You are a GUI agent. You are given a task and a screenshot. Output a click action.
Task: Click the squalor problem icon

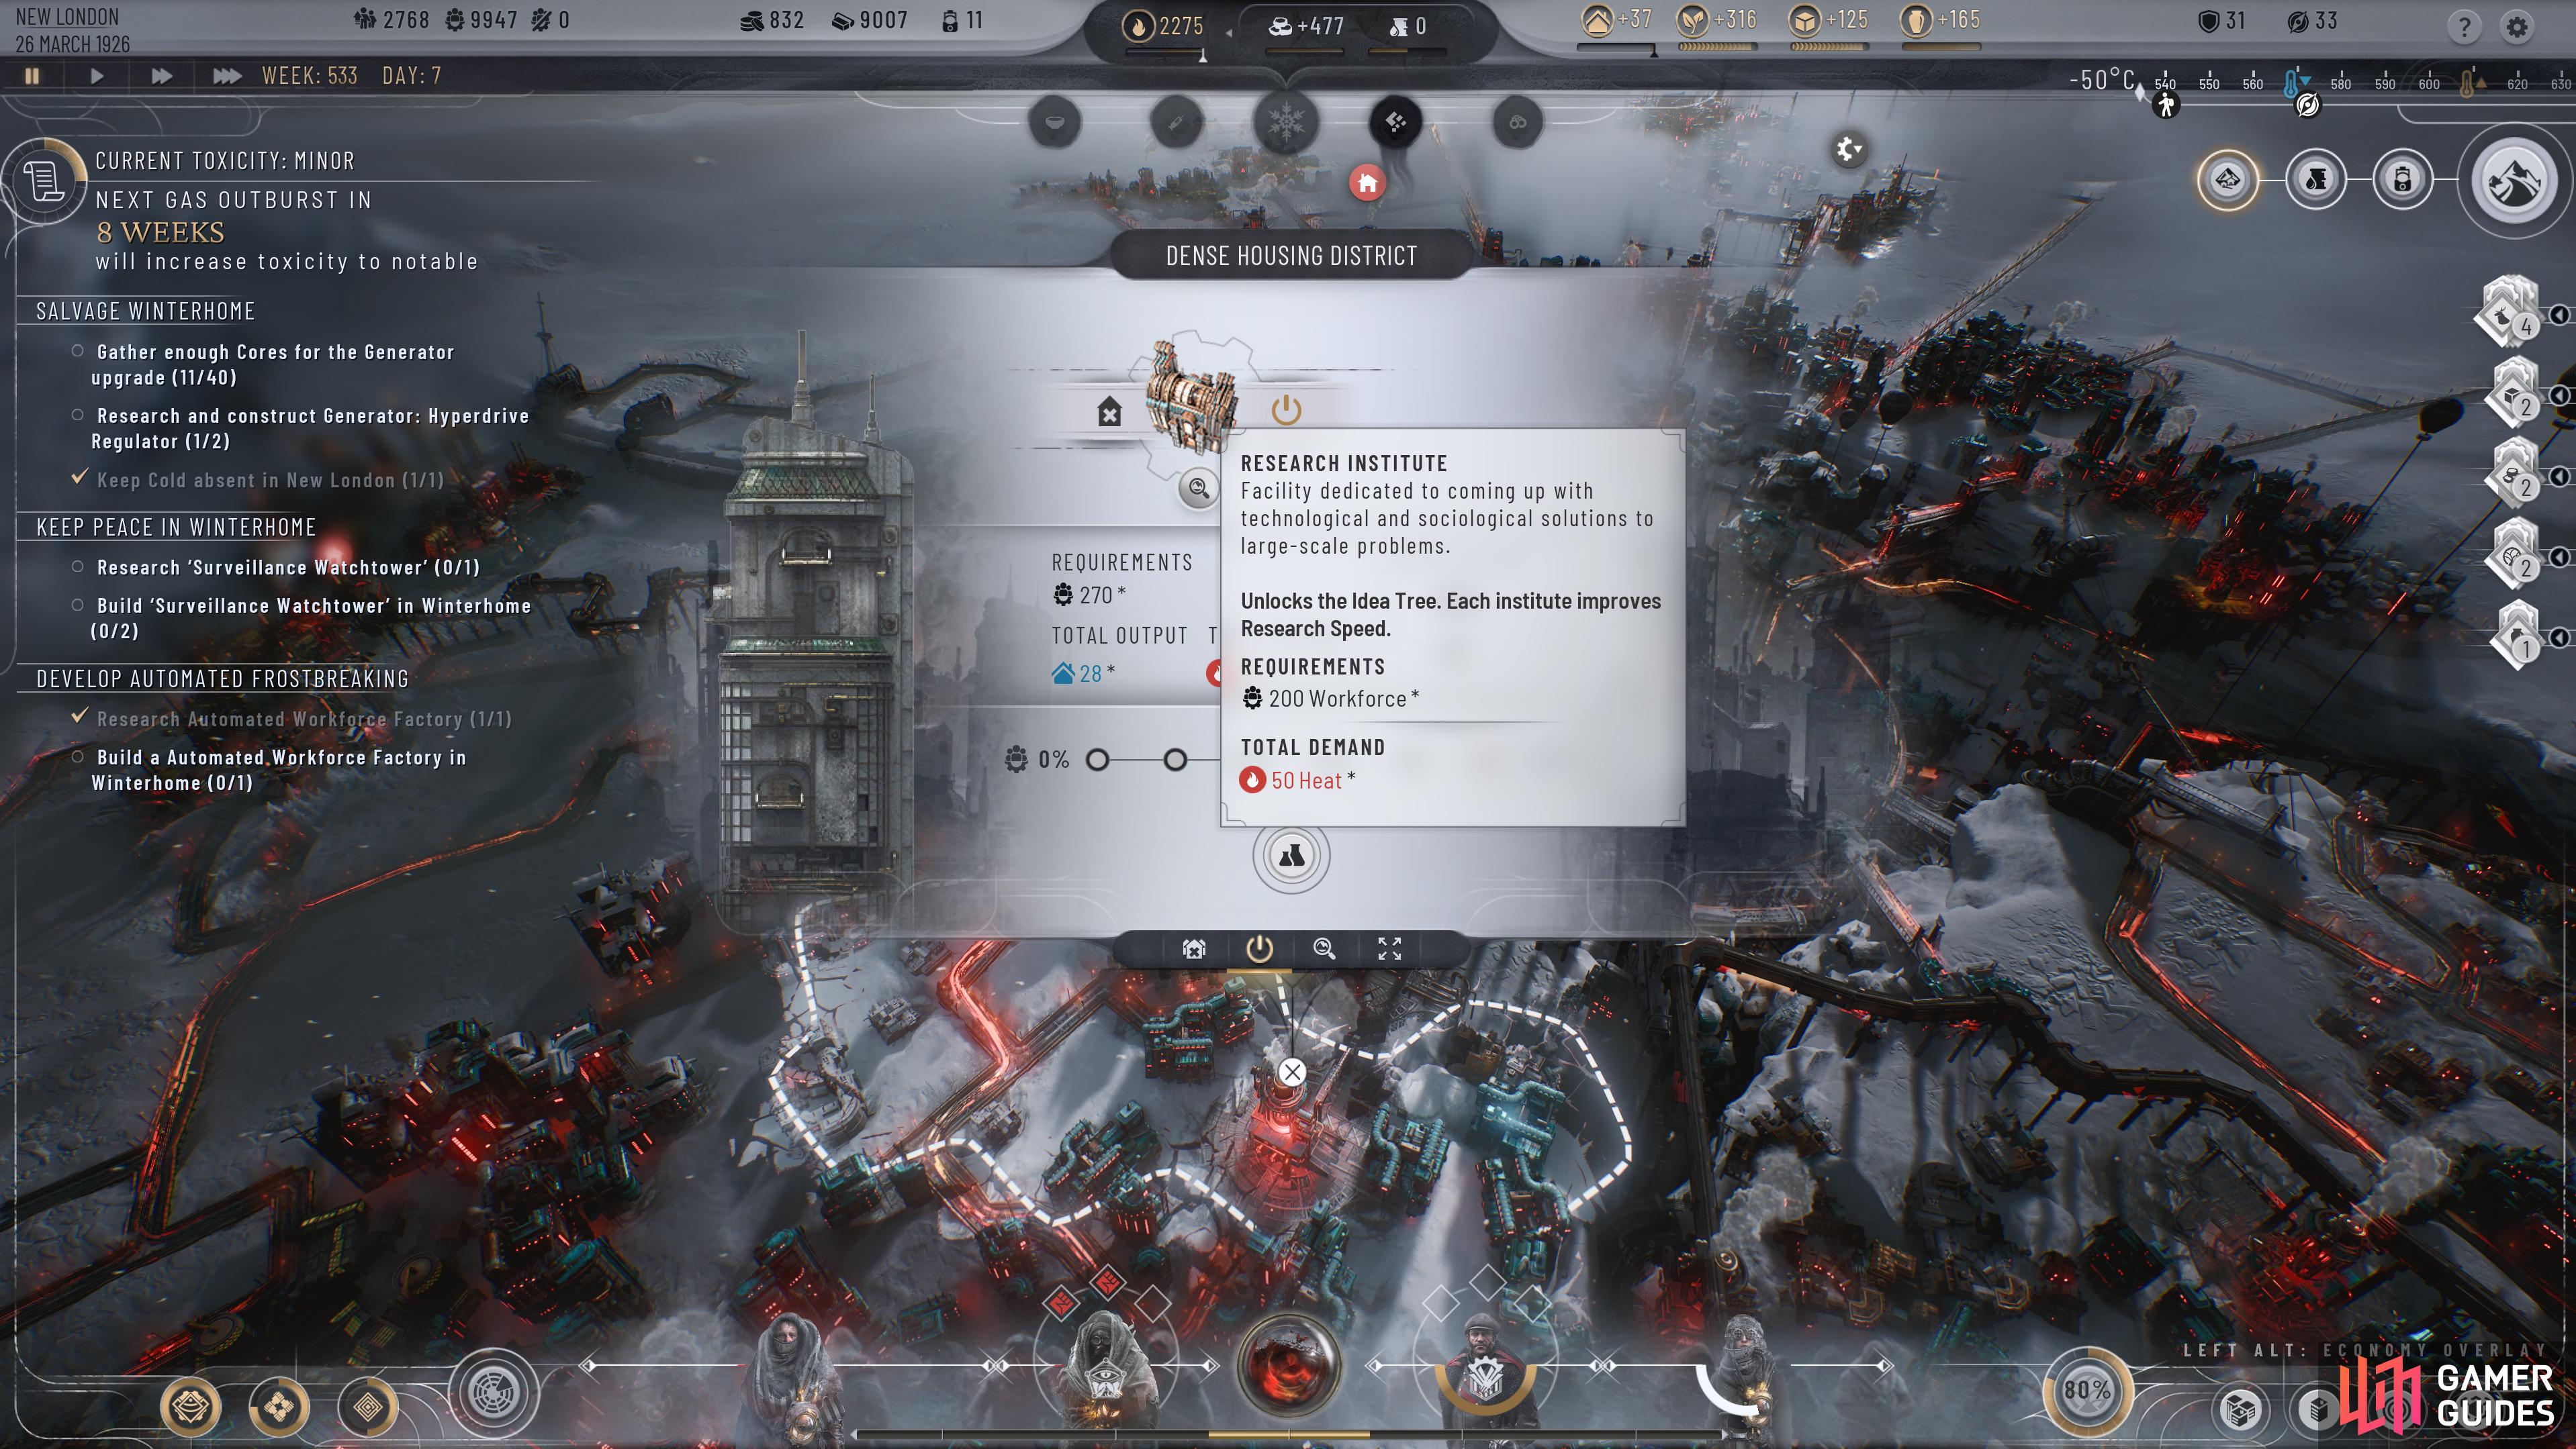point(1396,122)
